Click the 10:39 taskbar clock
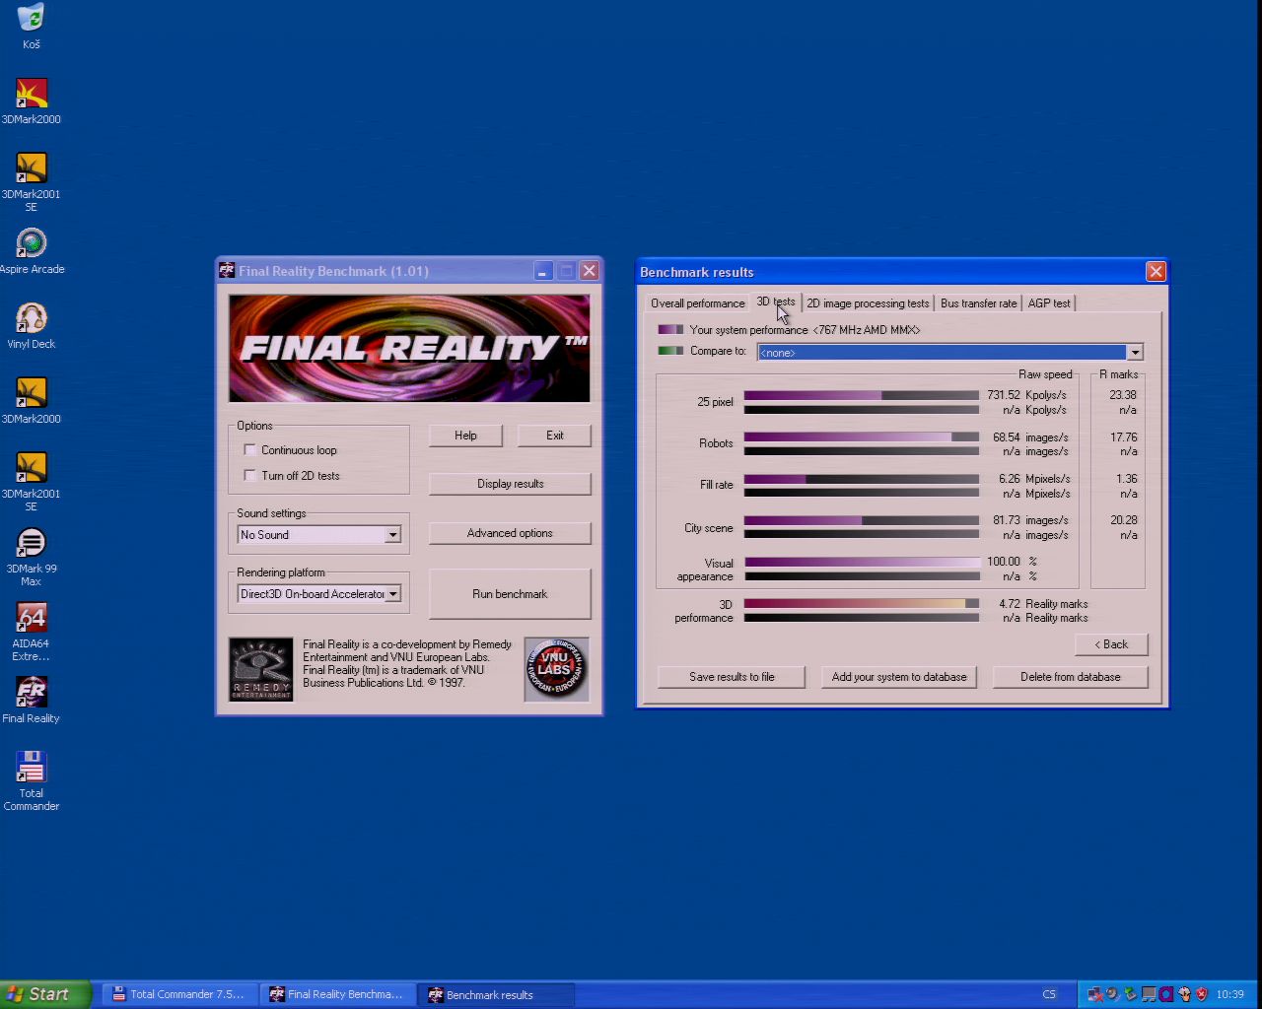 1229,994
